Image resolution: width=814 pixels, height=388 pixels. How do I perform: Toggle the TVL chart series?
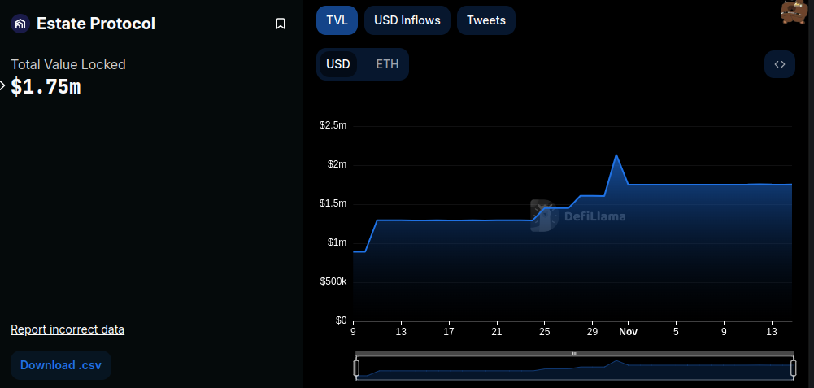(337, 20)
